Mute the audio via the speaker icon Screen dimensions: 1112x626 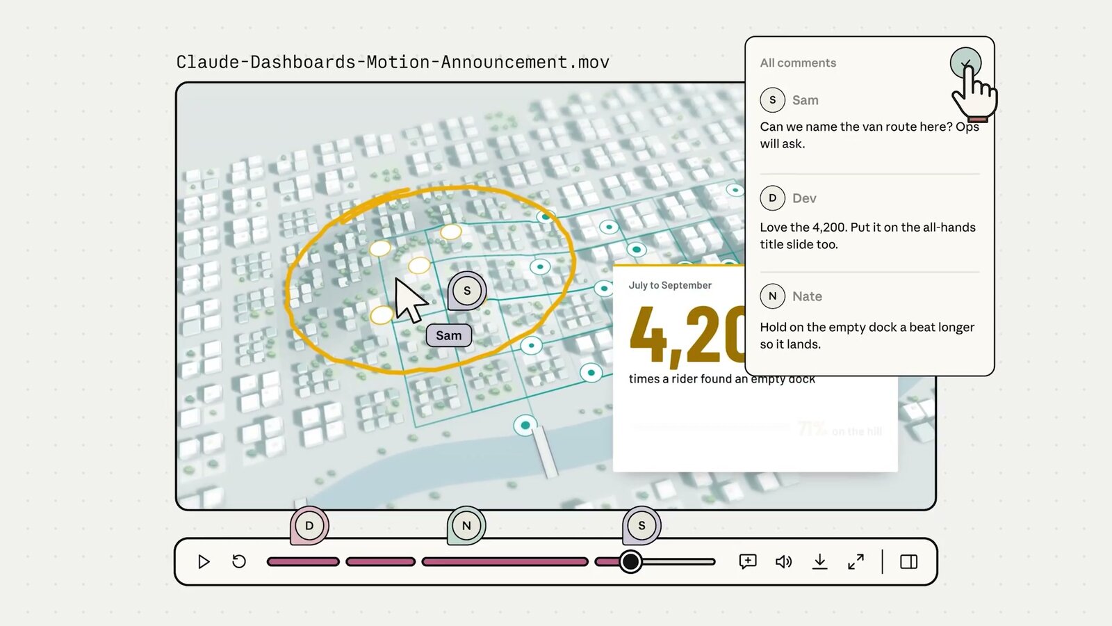pyautogui.click(x=783, y=561)
